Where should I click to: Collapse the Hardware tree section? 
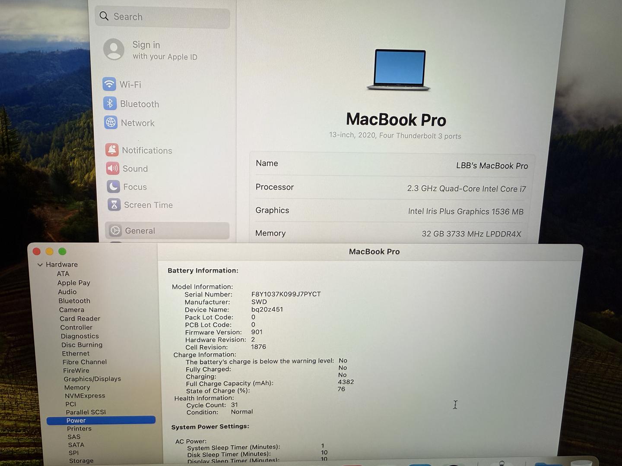pyautogui.click(x=40, y=264)
